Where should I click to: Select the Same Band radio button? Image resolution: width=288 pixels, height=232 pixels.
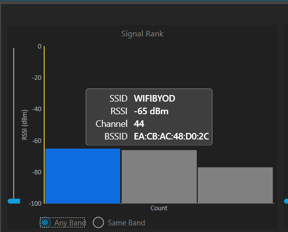point(98,222)
